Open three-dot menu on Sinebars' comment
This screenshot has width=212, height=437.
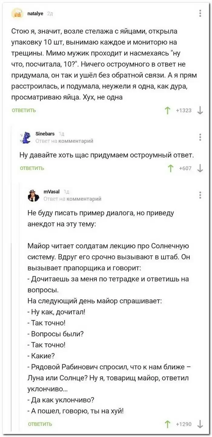(x=200, y=137)
